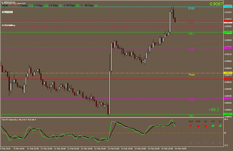233x151 pixels.
Task: Click the 11 Feb 02:00 time axis label
Action: coord(33,149)
